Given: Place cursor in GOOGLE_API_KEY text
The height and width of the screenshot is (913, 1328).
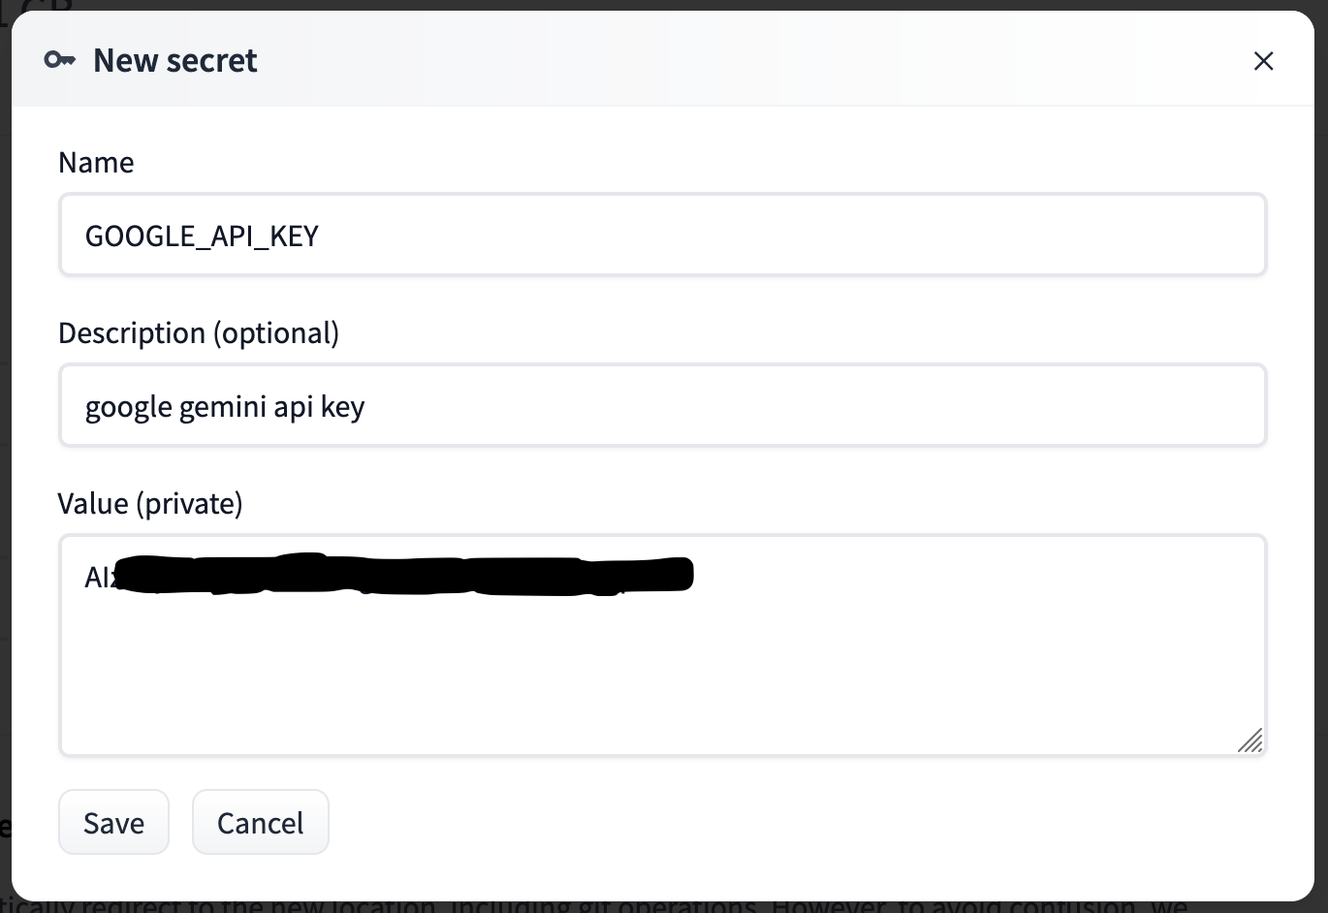Looking at the screenshot, I should coord(202,236).
